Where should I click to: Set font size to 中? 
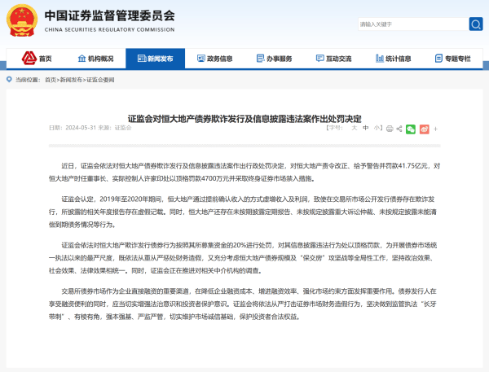(365, 128)
